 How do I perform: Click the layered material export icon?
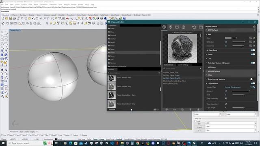(254, 26)
